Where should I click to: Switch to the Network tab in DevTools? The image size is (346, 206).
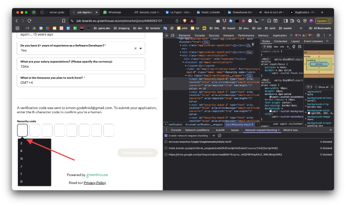pyautogui.click(x=229, y=35)
